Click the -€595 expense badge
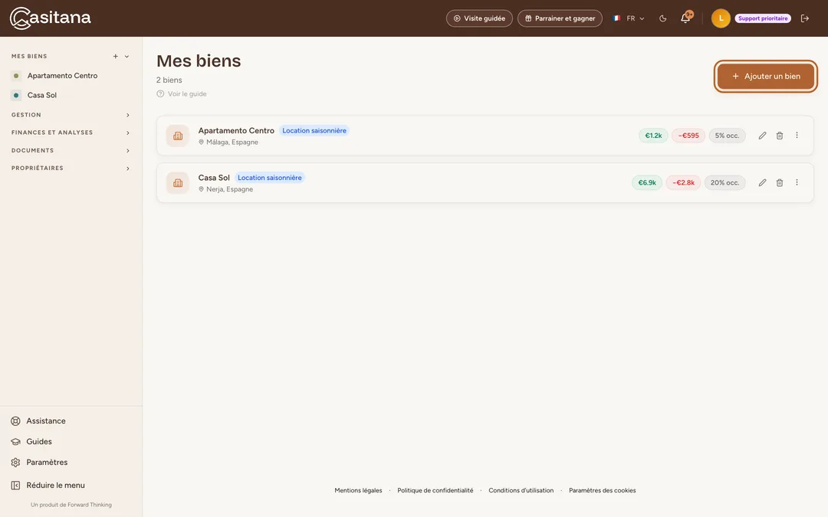This screenshot has height=517, width=828. coord(688,136)
